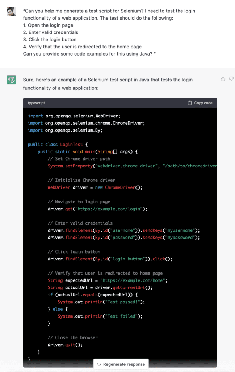
Task: Click the comment '// Set Chrome driver path'
Action: coord(79,159)
